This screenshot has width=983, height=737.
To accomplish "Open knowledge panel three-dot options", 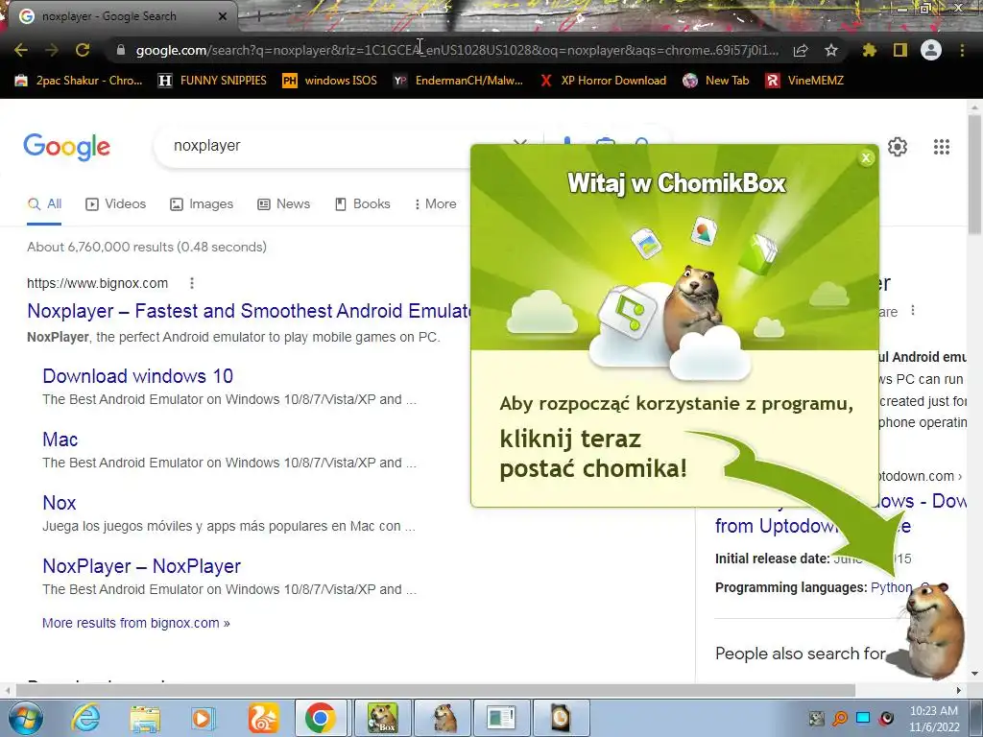I will [913, 310].
